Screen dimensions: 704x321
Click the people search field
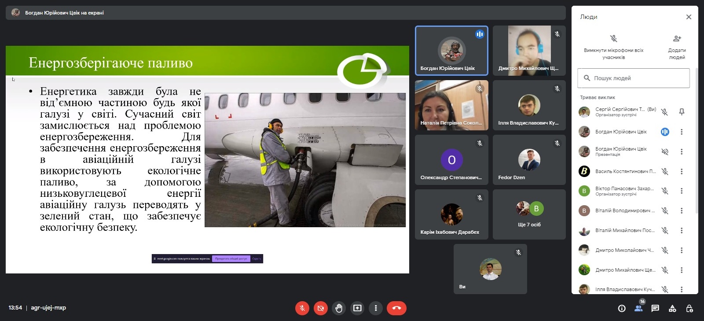634,78
